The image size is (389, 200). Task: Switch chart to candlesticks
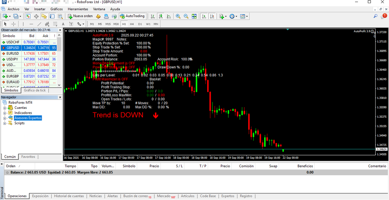[x=161, y=16]
